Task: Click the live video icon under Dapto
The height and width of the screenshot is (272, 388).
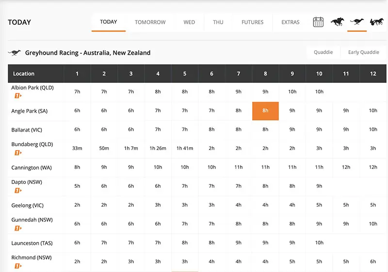Action: click(x=18, y=191)
